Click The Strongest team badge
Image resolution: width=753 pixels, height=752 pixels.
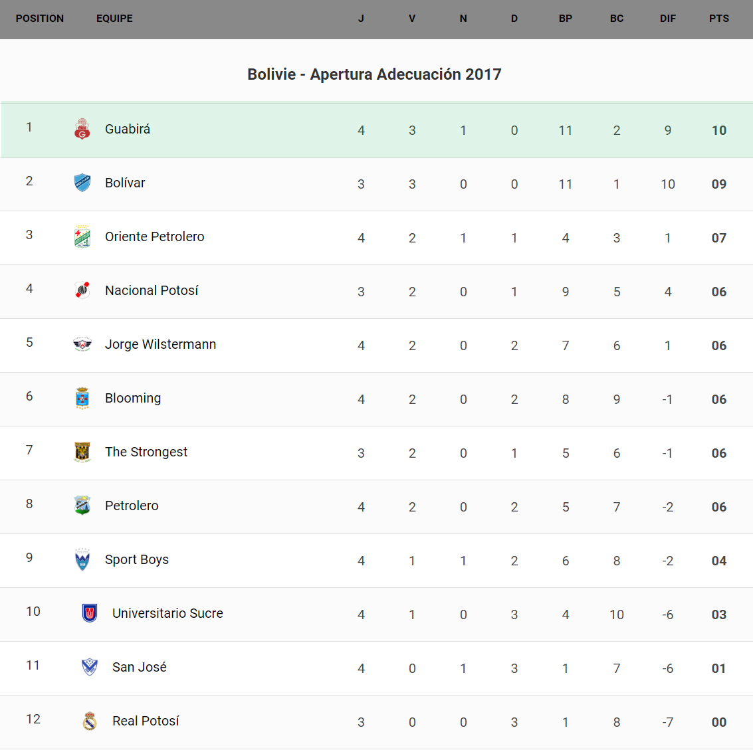point(82,452)
